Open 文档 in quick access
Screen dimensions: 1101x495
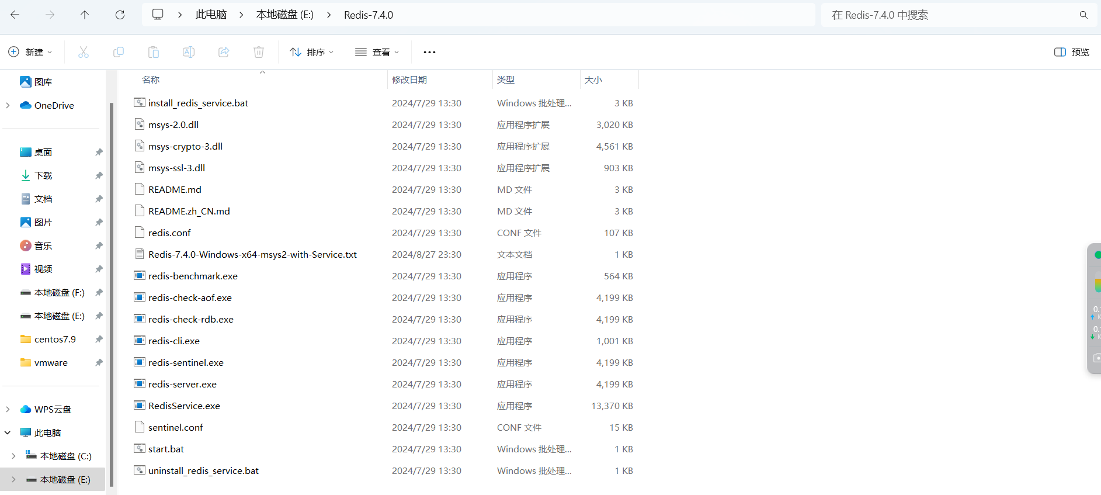pos(36,199)
